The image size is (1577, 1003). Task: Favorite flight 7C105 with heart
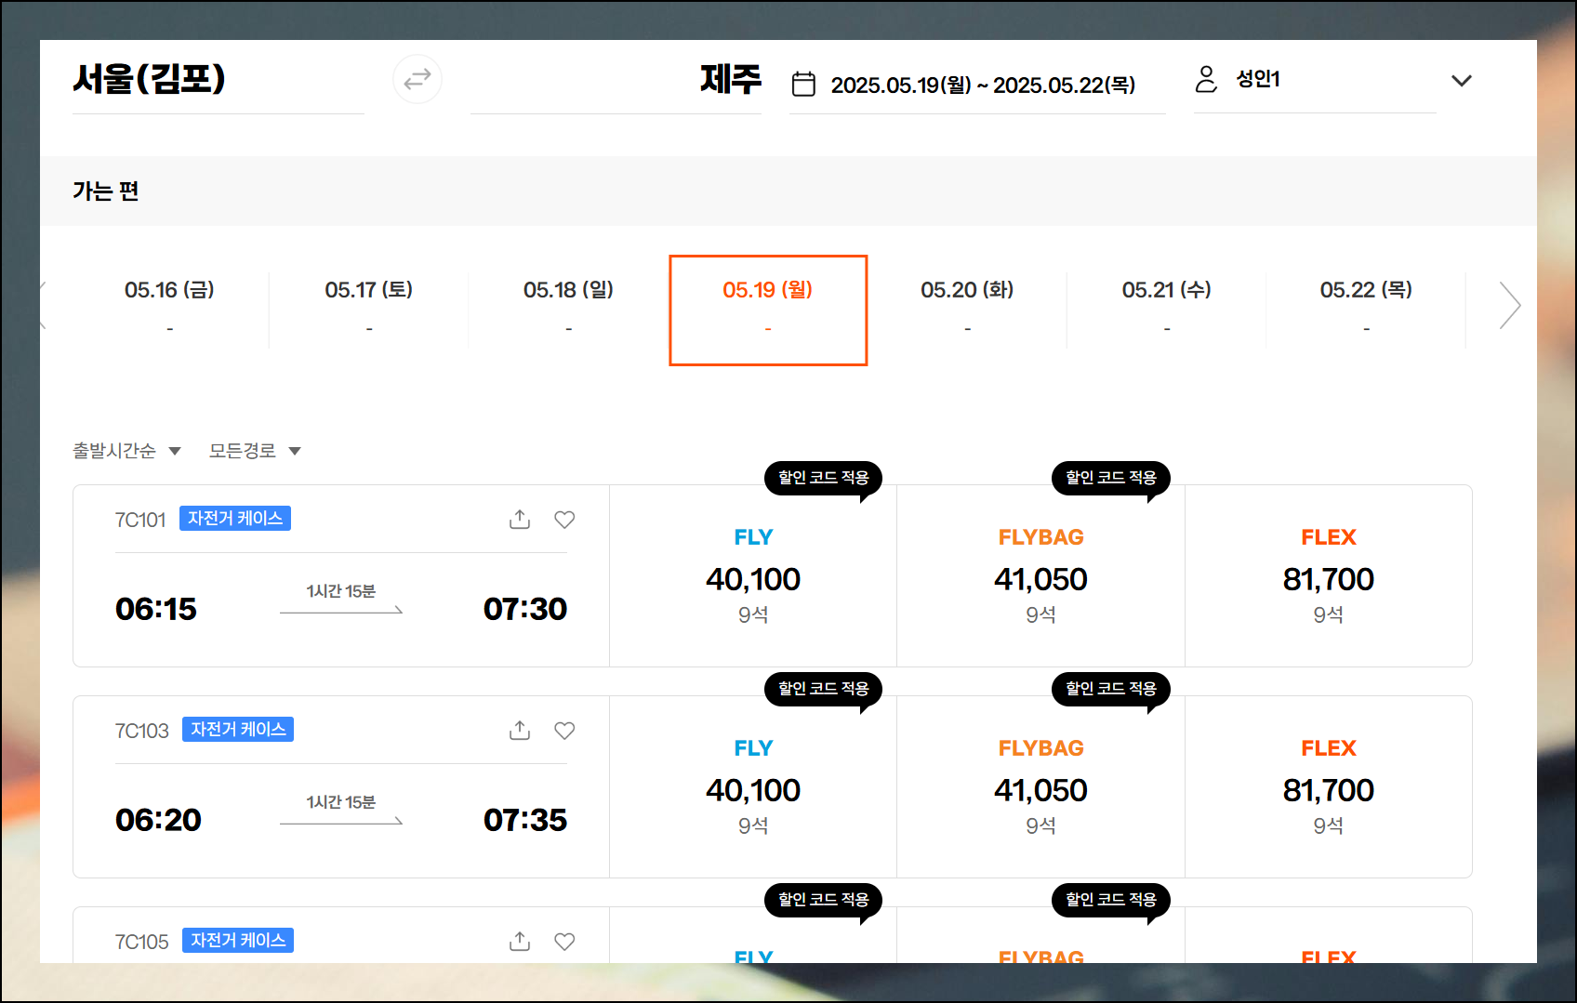click(564, 942)
